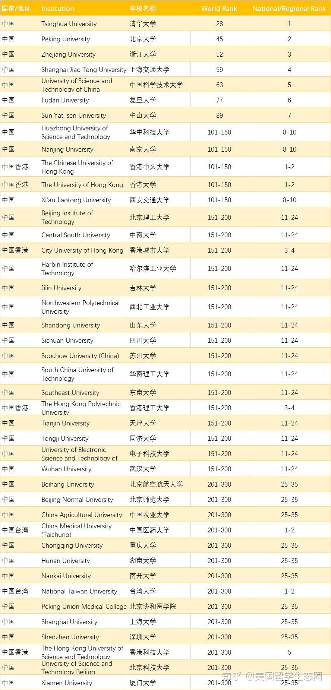This screenshot has height=690, width=331.
Task: Select The University of Hong Kong cell
Action: click(84, 185)
